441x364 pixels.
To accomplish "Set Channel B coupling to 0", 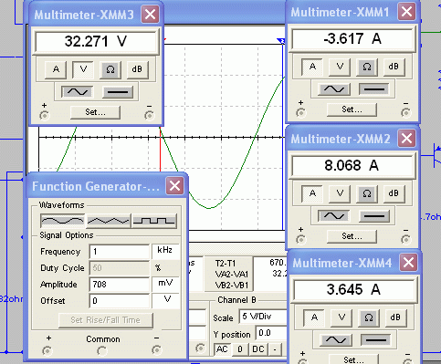I will tap(240, 349).
